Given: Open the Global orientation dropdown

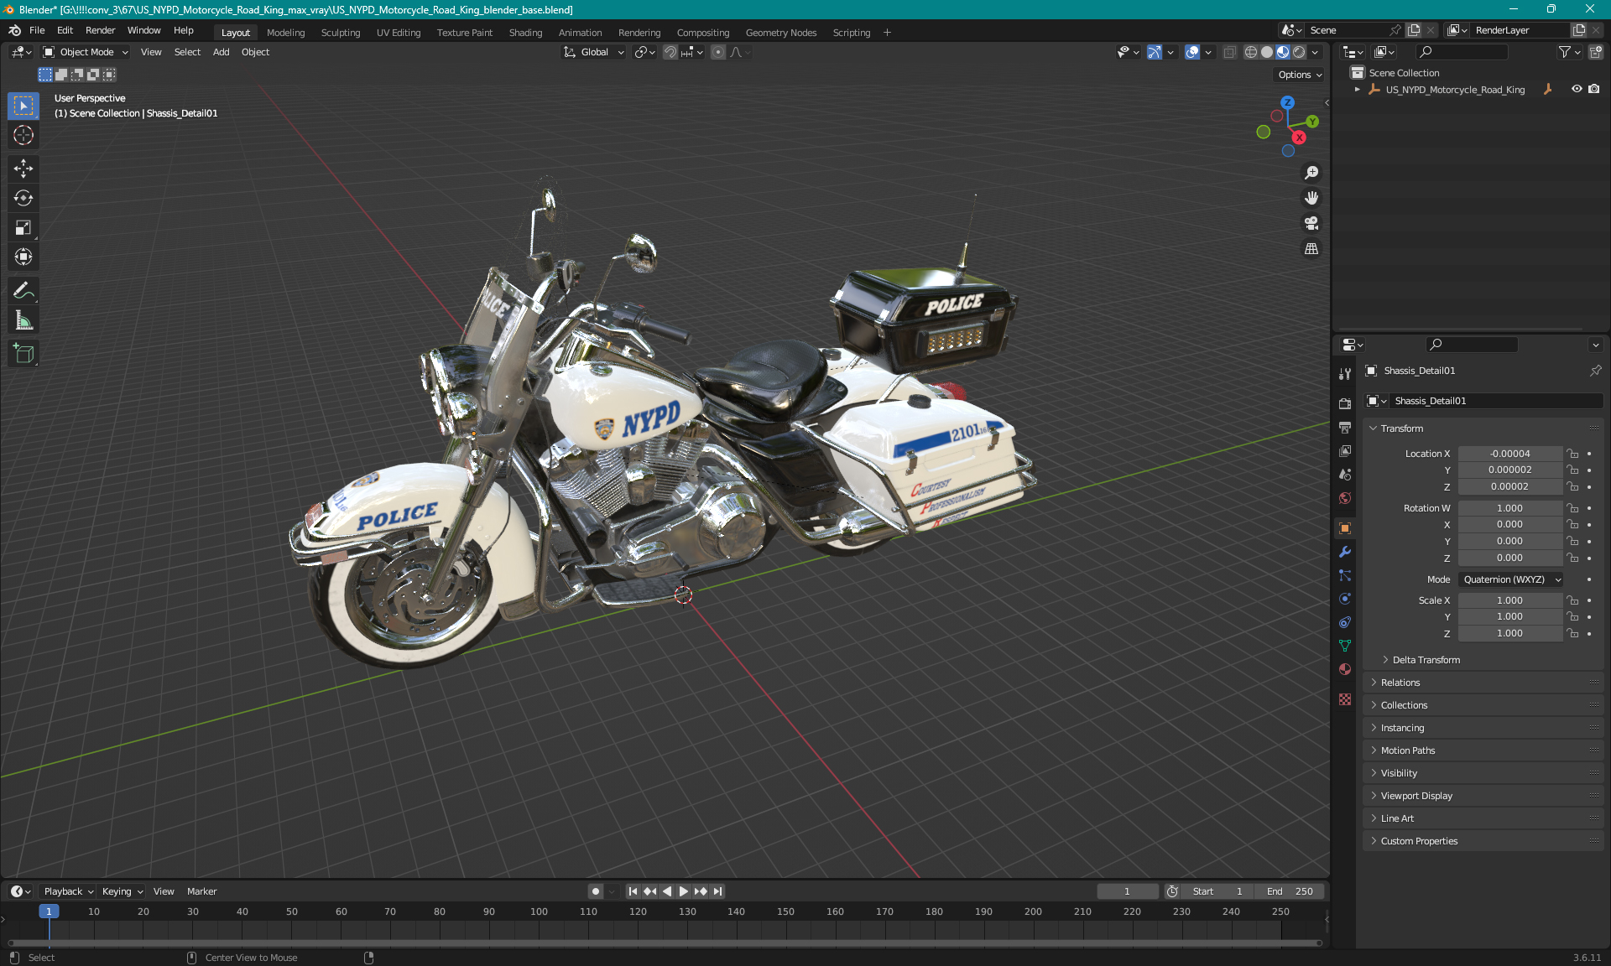Looking at the screenshot, I should coord(594,52).
